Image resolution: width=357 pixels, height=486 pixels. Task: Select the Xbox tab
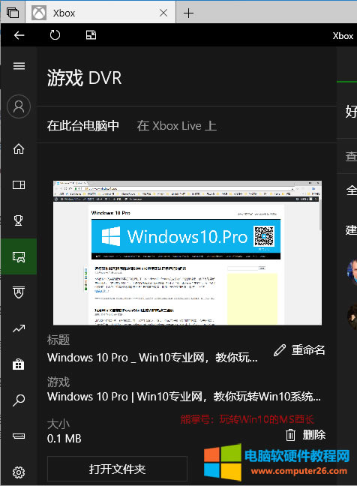pos(100,13)
